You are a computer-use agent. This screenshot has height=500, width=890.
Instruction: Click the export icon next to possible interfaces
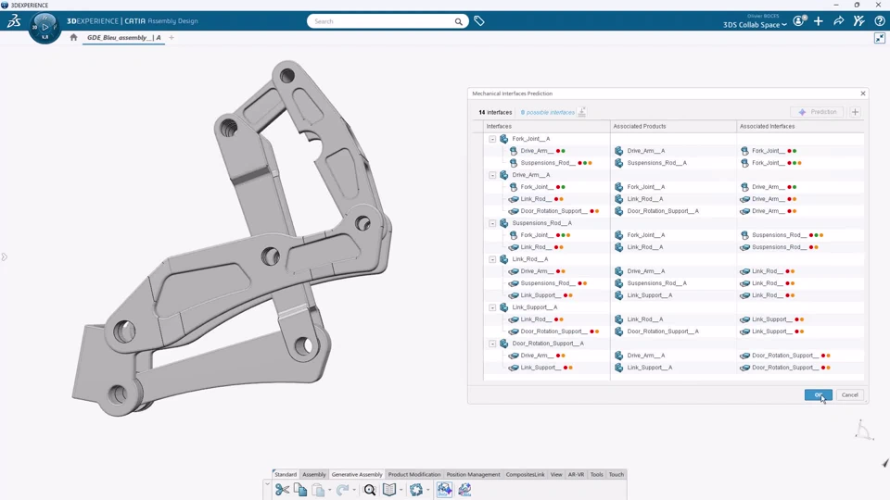(x=582, y=112)
